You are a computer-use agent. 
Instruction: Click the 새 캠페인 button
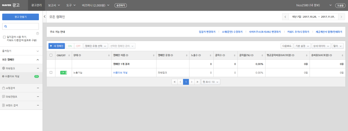click(57, 46)
